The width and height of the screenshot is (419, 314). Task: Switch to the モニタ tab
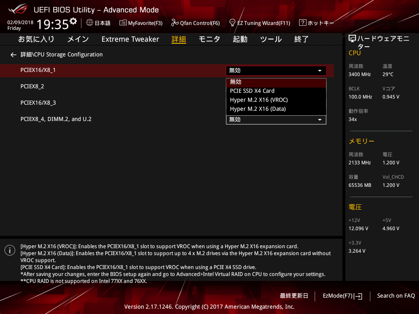coord(209,39)
